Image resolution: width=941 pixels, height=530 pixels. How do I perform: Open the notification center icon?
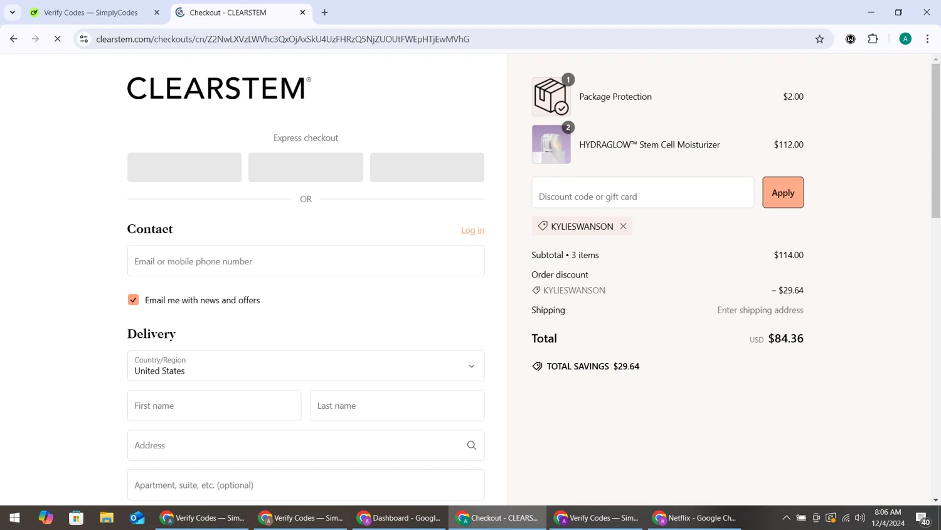[x=923, y=518]
